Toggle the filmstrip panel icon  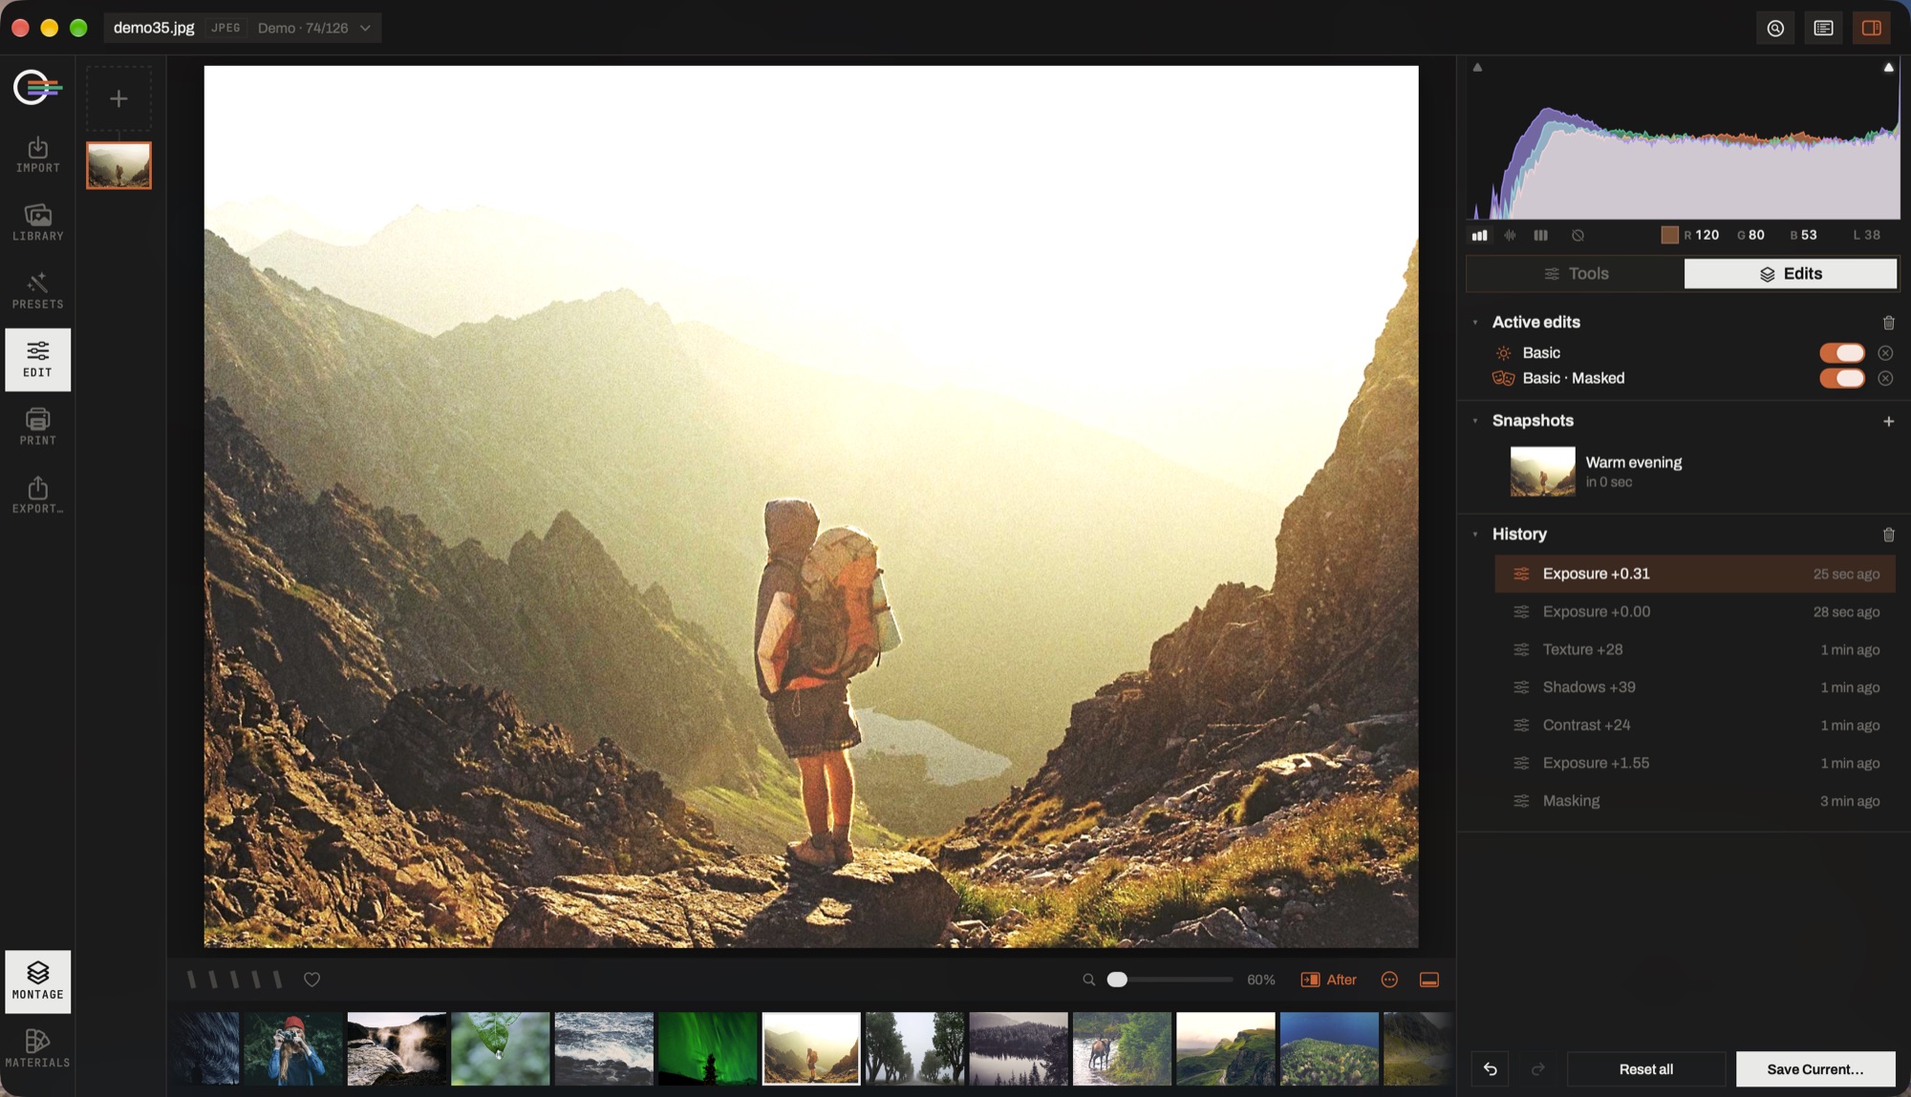(x=1429, y=980)
